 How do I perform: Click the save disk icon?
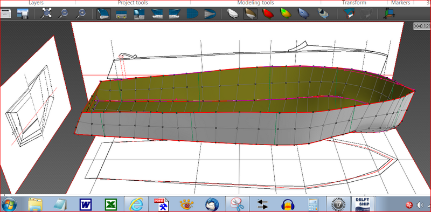(x=23, y=13)
